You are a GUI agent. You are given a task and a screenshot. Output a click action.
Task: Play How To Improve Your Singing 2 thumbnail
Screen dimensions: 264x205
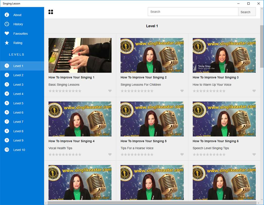tap(152, 55)
